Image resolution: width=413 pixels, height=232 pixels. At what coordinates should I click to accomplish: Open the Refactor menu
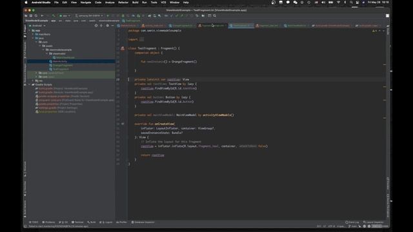pos(123,3)
